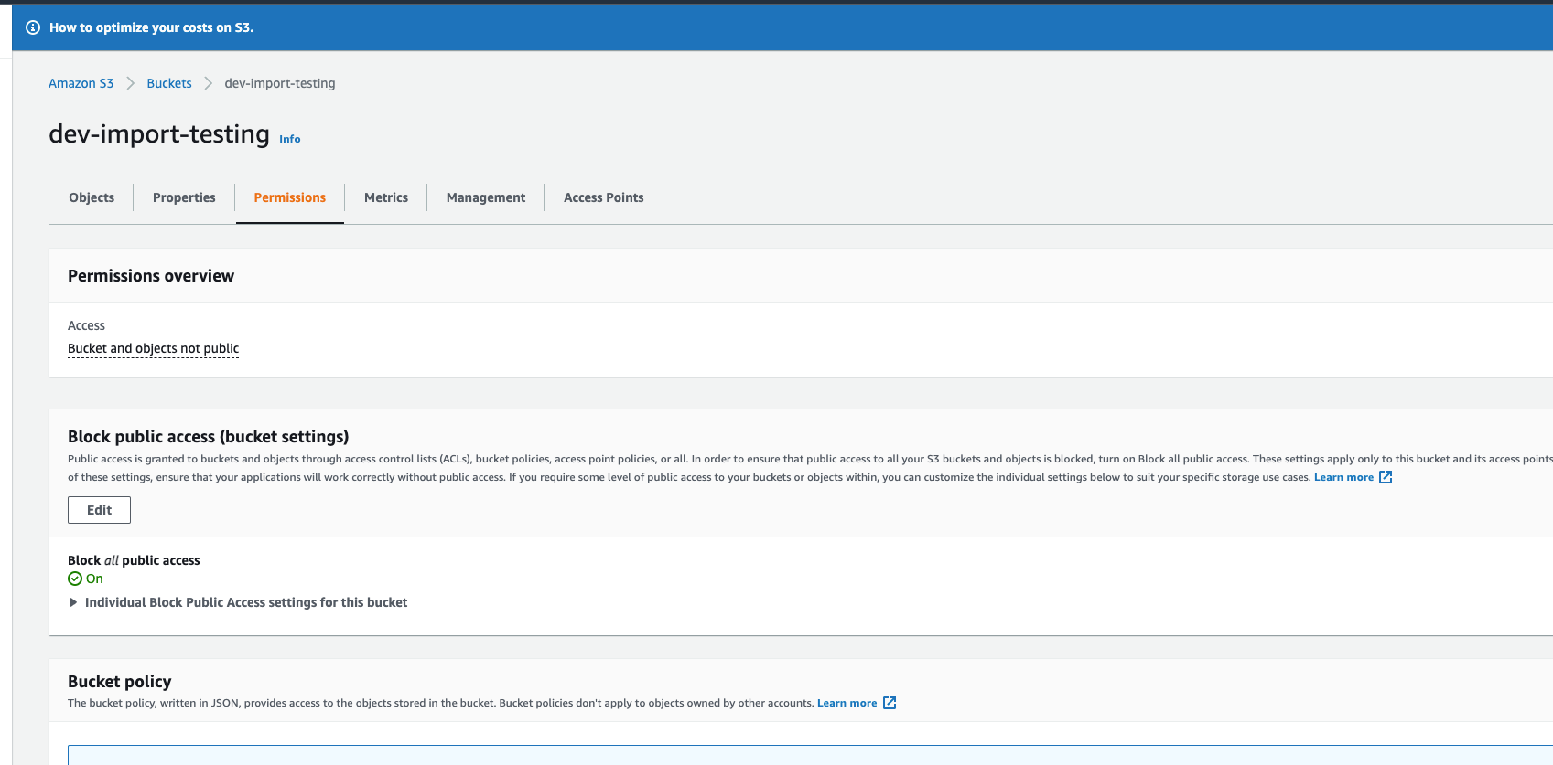This screenshot has width=1553, height=765.
Task: Select the Permissions tab
Action: (290, 197)
